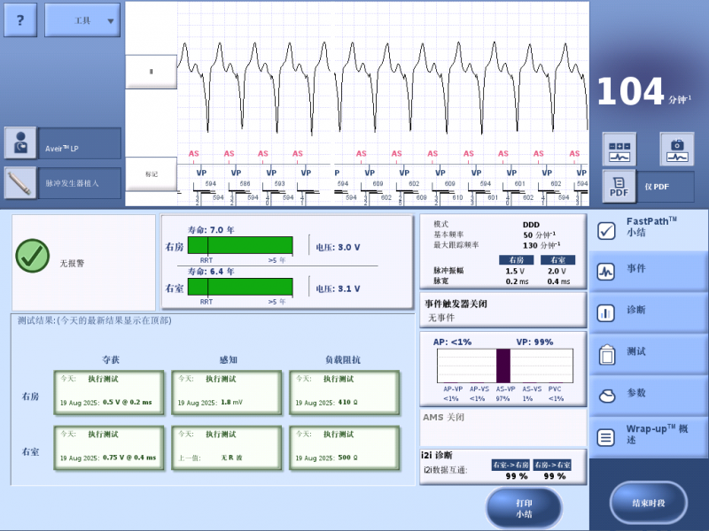709x531 pixels.
Task: Open the 事件触发器关闭 trigger panel
Action: click(503, 310)
